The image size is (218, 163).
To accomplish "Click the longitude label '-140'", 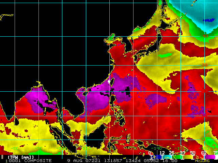I will [x=156, y=148].
